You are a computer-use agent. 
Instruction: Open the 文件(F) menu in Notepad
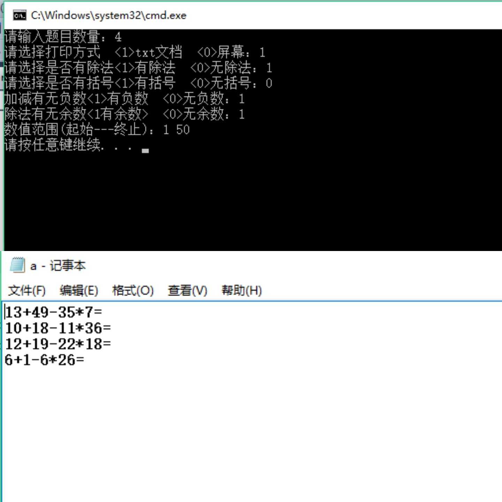[27, 290]
